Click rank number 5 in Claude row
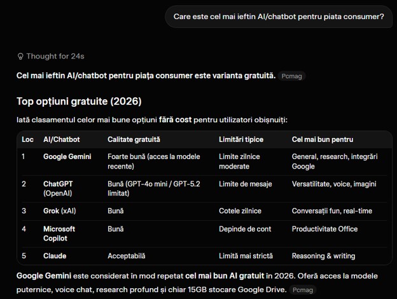Image resolution: width=397 pixels, height=299 pixels. 24,256
